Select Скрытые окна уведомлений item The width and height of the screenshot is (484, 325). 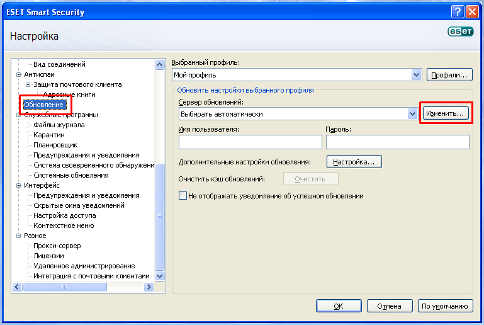coord(79,205)
